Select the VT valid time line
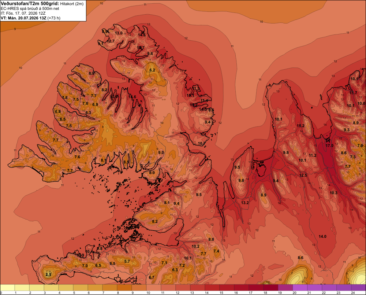Image resolution: width=366 pixels, height=295 pixels. click(30, 18)
